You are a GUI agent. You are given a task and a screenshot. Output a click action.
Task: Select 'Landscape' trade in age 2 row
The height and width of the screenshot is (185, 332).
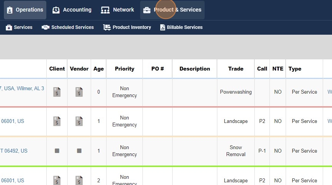[235, 180]
